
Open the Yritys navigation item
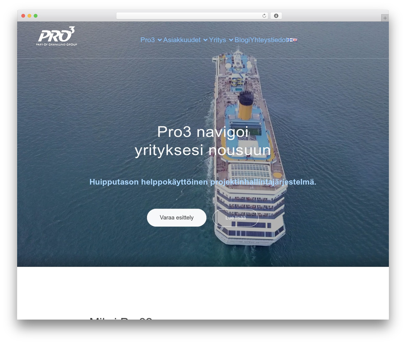[x=217, y=40]
